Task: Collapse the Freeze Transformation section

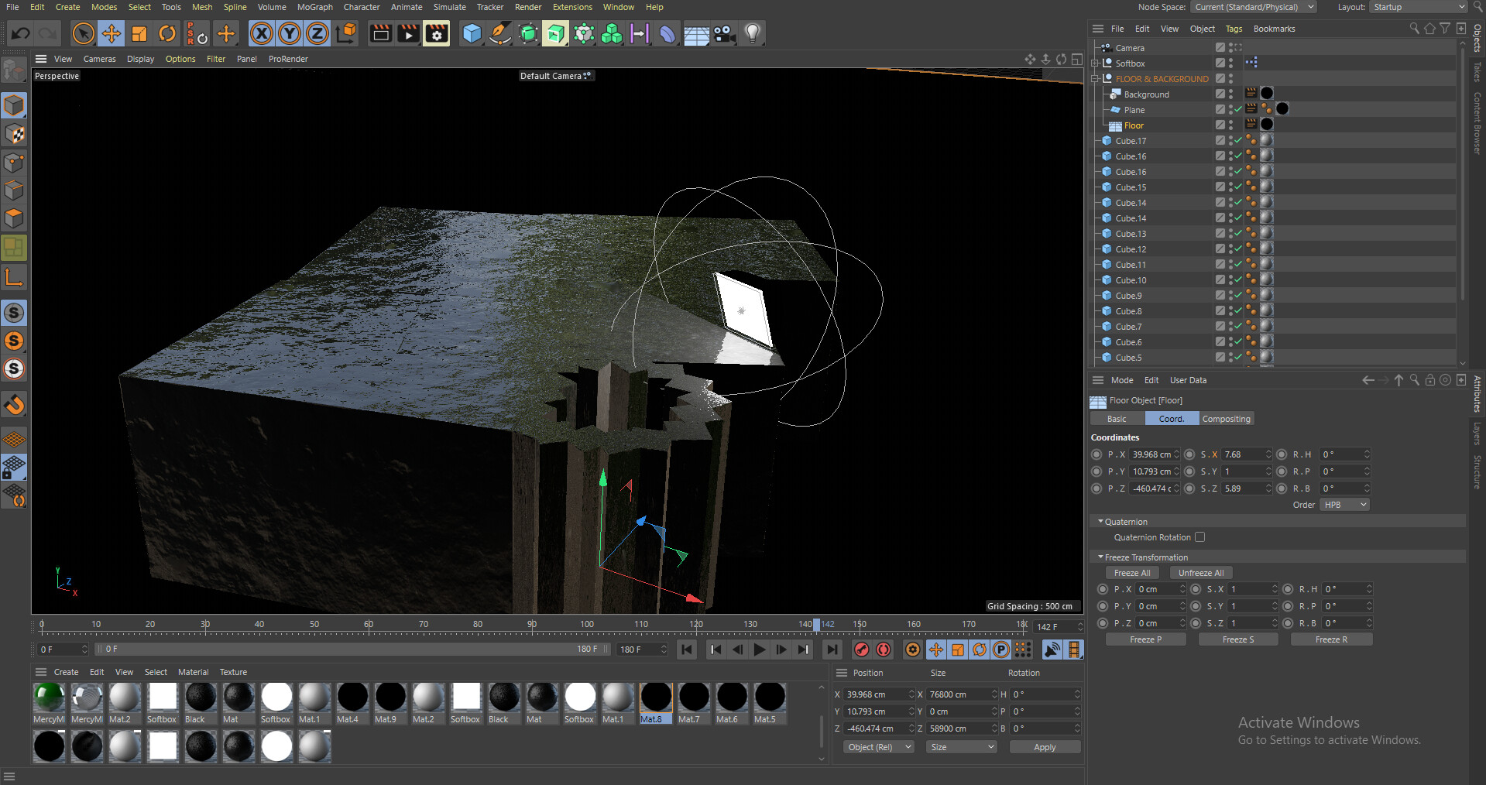Action: [1100, 557]
